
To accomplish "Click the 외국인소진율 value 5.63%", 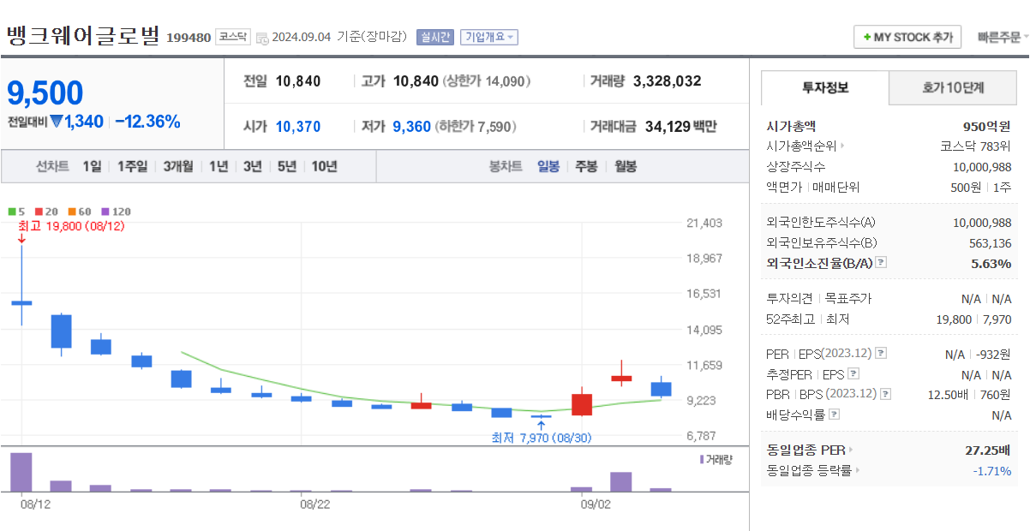I will coord(991,264).
